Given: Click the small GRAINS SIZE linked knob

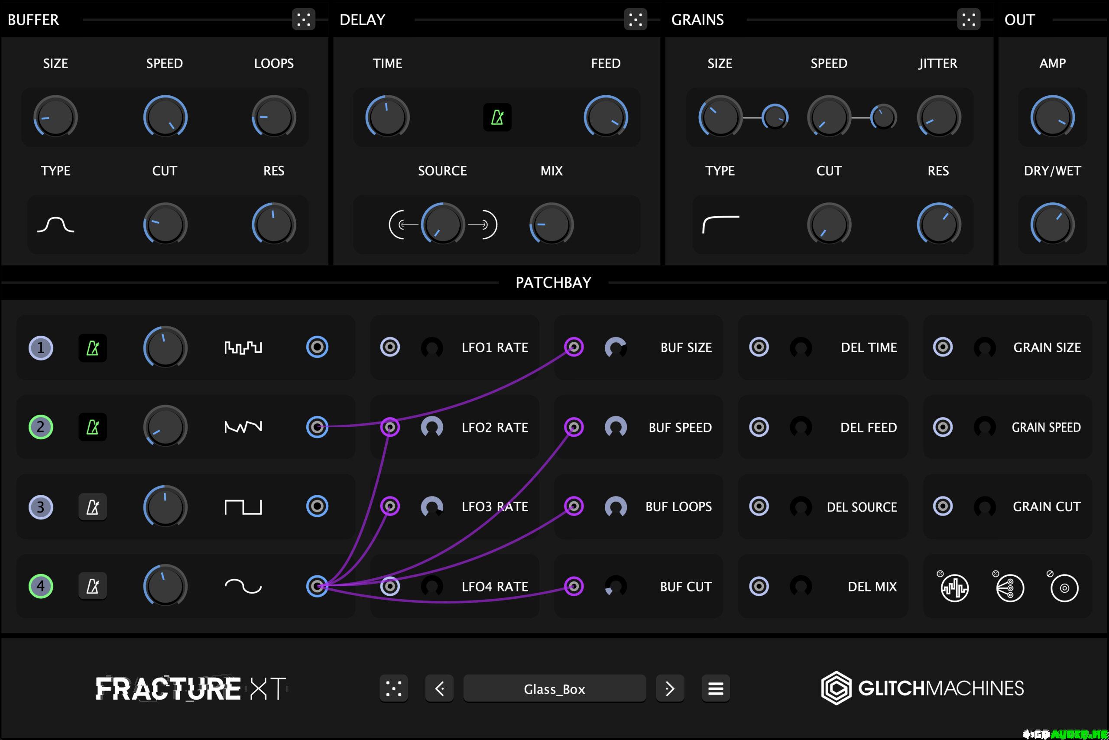Looking at the screenshot, I should pyautogui.click(x=775, y=117).
